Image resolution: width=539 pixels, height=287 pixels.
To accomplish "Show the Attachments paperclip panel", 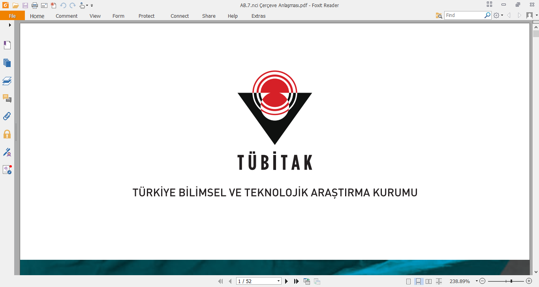I will tap(7, 116).
